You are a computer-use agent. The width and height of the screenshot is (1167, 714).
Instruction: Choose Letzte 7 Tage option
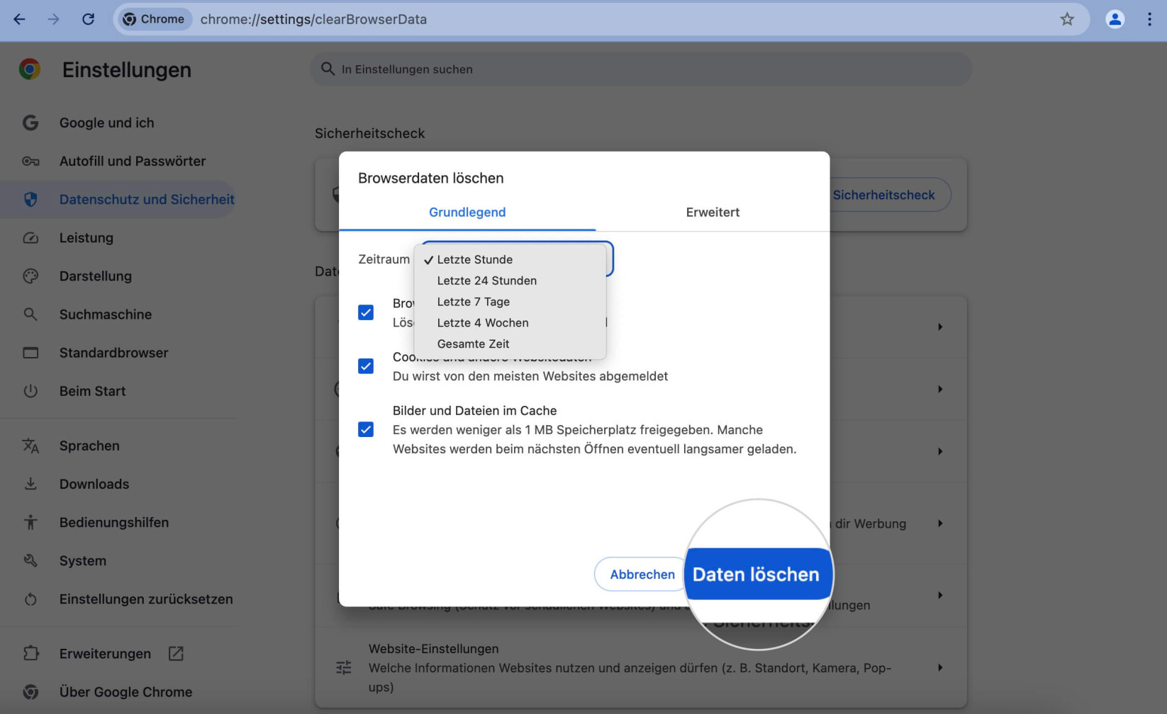pyautogui.click(x=512, y=302)
